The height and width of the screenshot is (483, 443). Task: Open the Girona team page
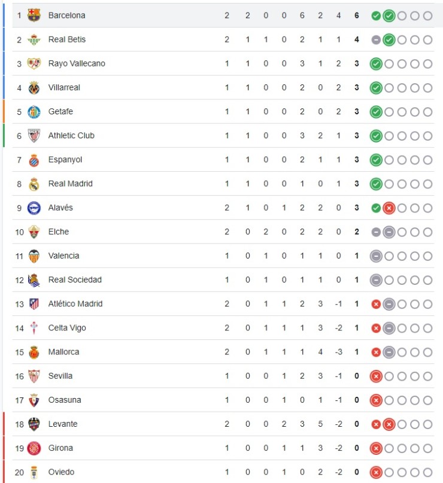pos(63,448)
